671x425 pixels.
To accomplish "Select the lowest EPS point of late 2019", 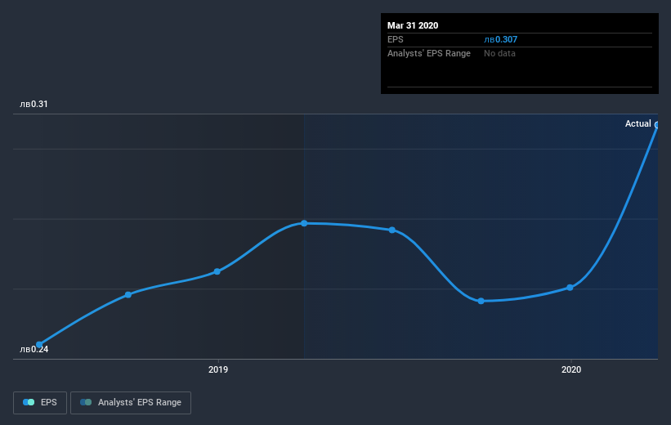I will coord(481,301).
